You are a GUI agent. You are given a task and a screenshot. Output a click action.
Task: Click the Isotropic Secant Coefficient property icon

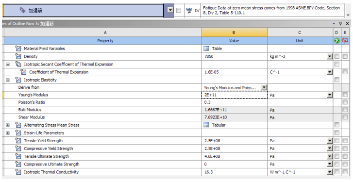(x=18, y=64)
